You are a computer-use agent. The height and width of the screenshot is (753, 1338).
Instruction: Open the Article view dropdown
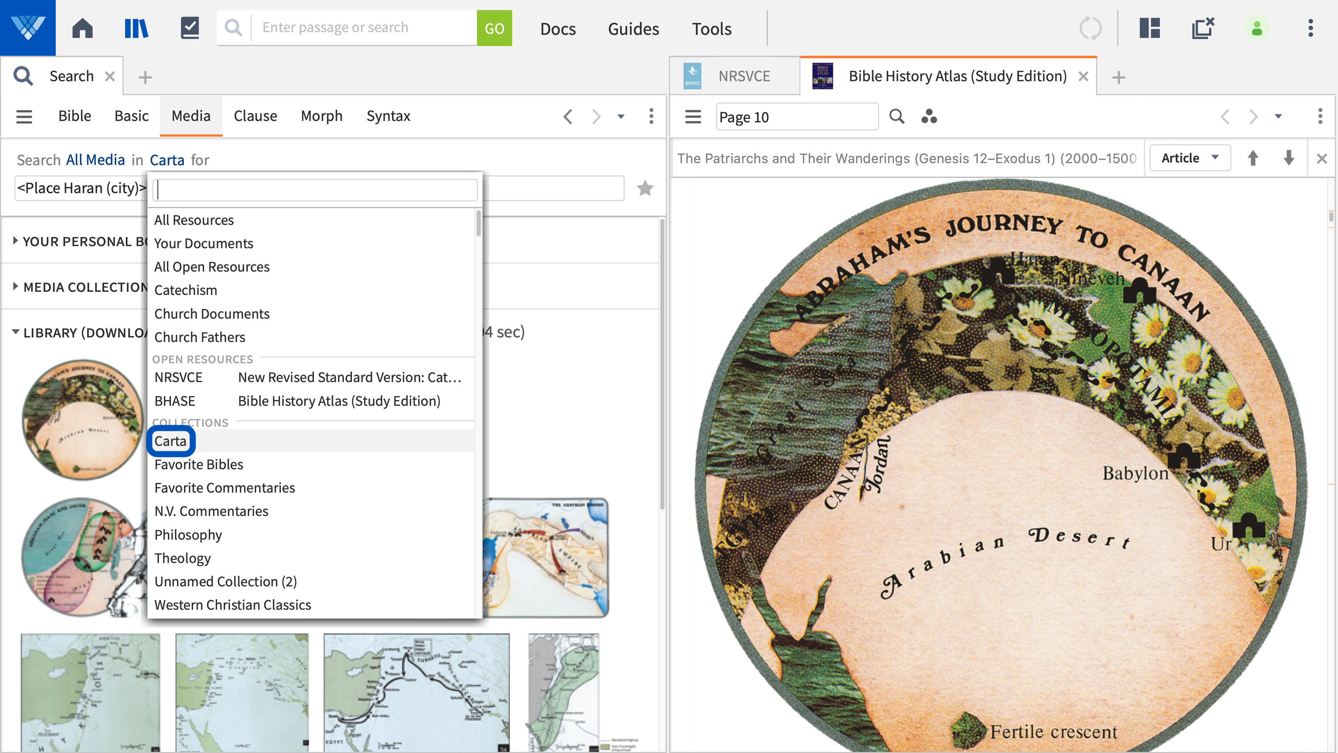1190,158
